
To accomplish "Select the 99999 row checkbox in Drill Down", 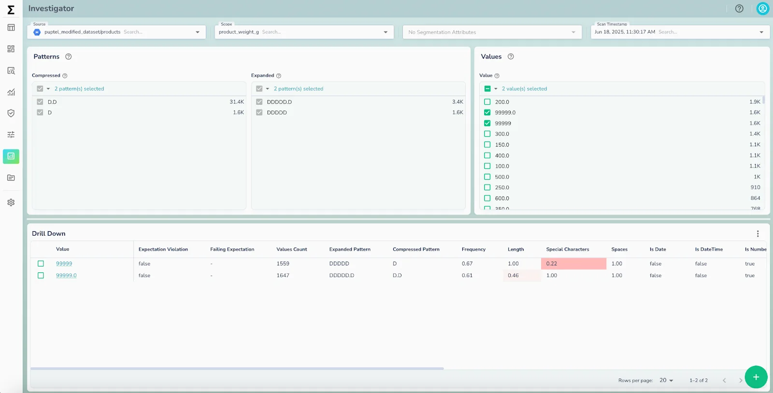I will pyautogui.click(x=41, y=264).
